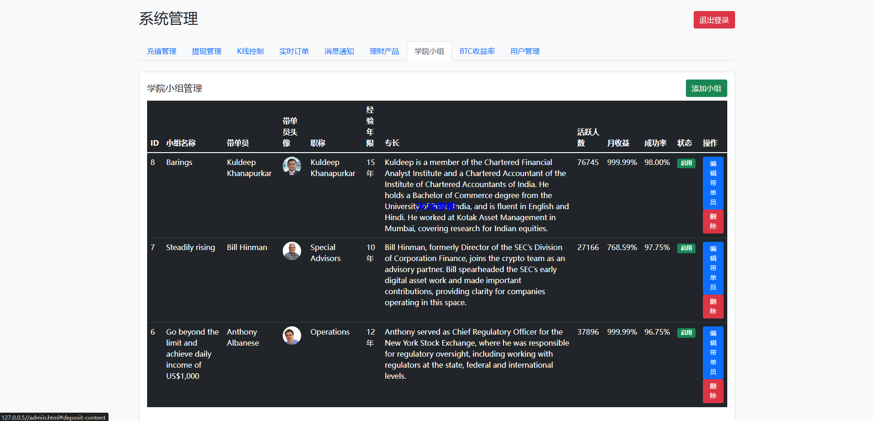The image size is (873, 421).
Task: Edit the trader for the Barings group
Action: pos(713,182)
